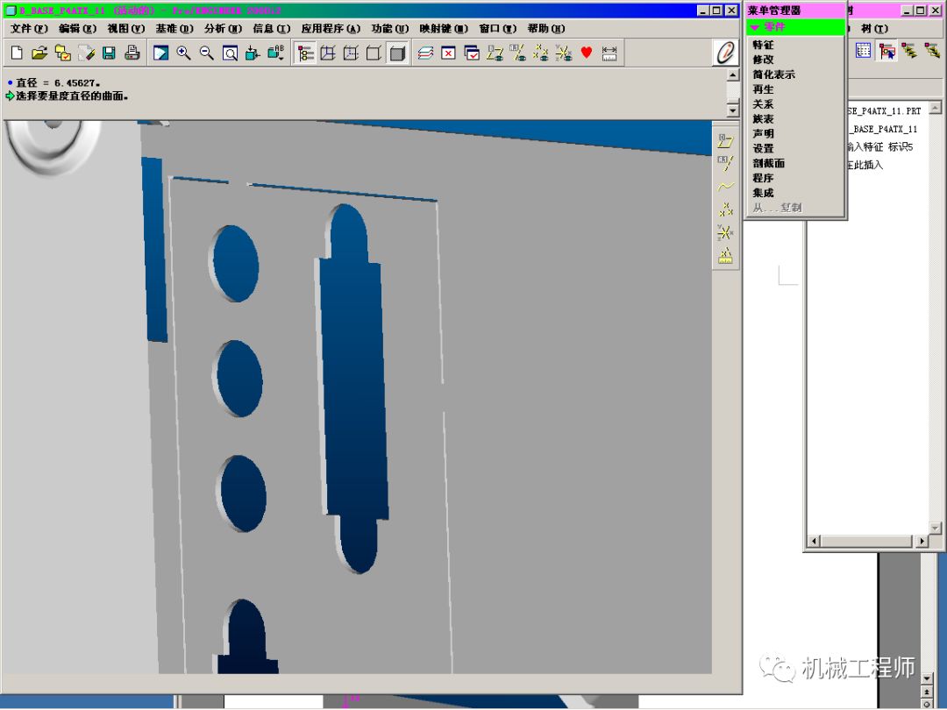The height and width of the screenshot is (710, 947).
Task: Open the 视图 menu
Action: coord(126,28)
